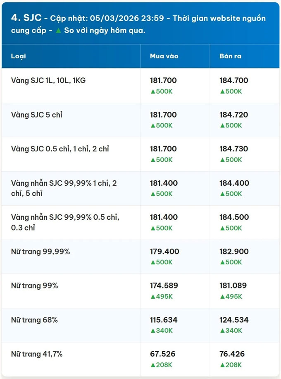
Task: Click the 'Nữ trang 68%' row label
Action: click(34, 320)
